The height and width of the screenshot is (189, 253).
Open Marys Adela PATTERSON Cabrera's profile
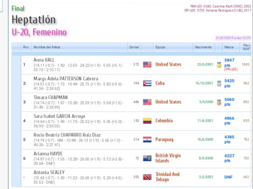pyautogui.click(x=66, y=78)
